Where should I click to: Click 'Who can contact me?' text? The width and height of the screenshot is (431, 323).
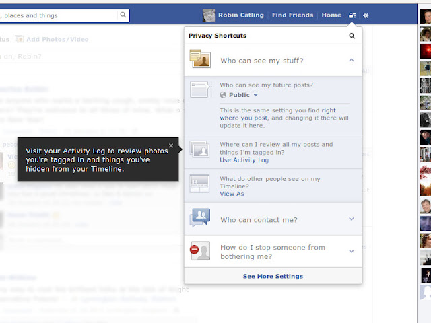[259, 220]
